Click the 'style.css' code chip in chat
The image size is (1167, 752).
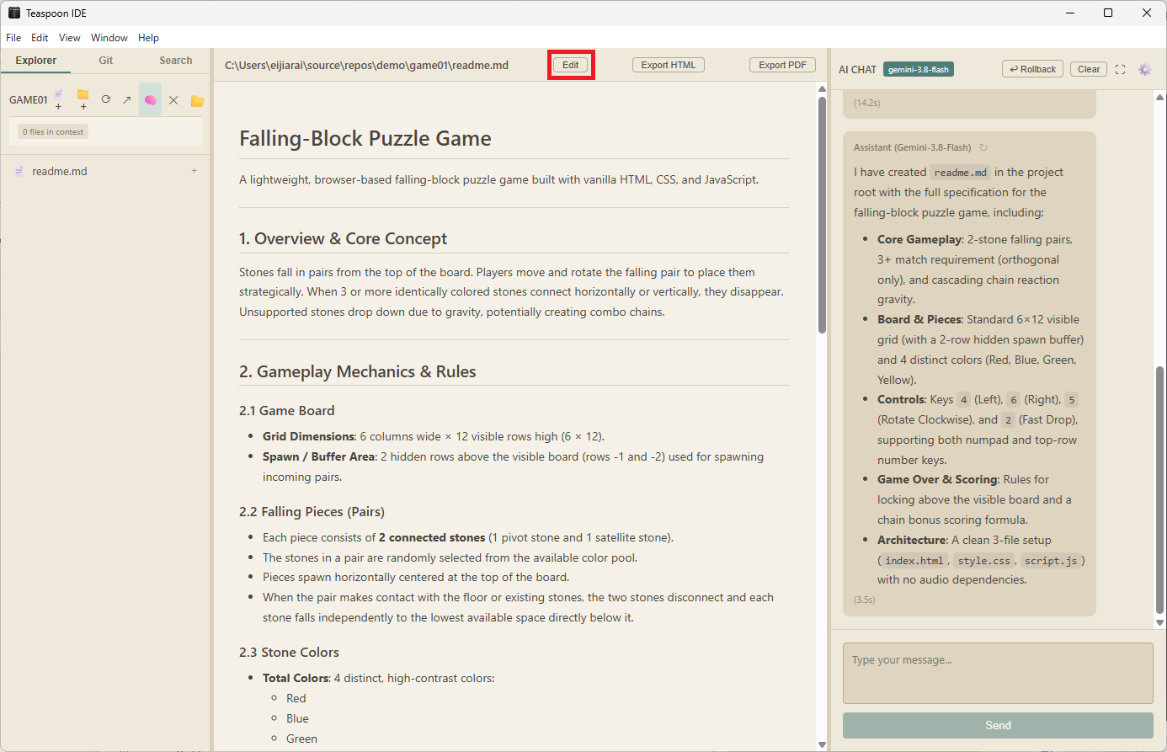(x=983, y=561)
